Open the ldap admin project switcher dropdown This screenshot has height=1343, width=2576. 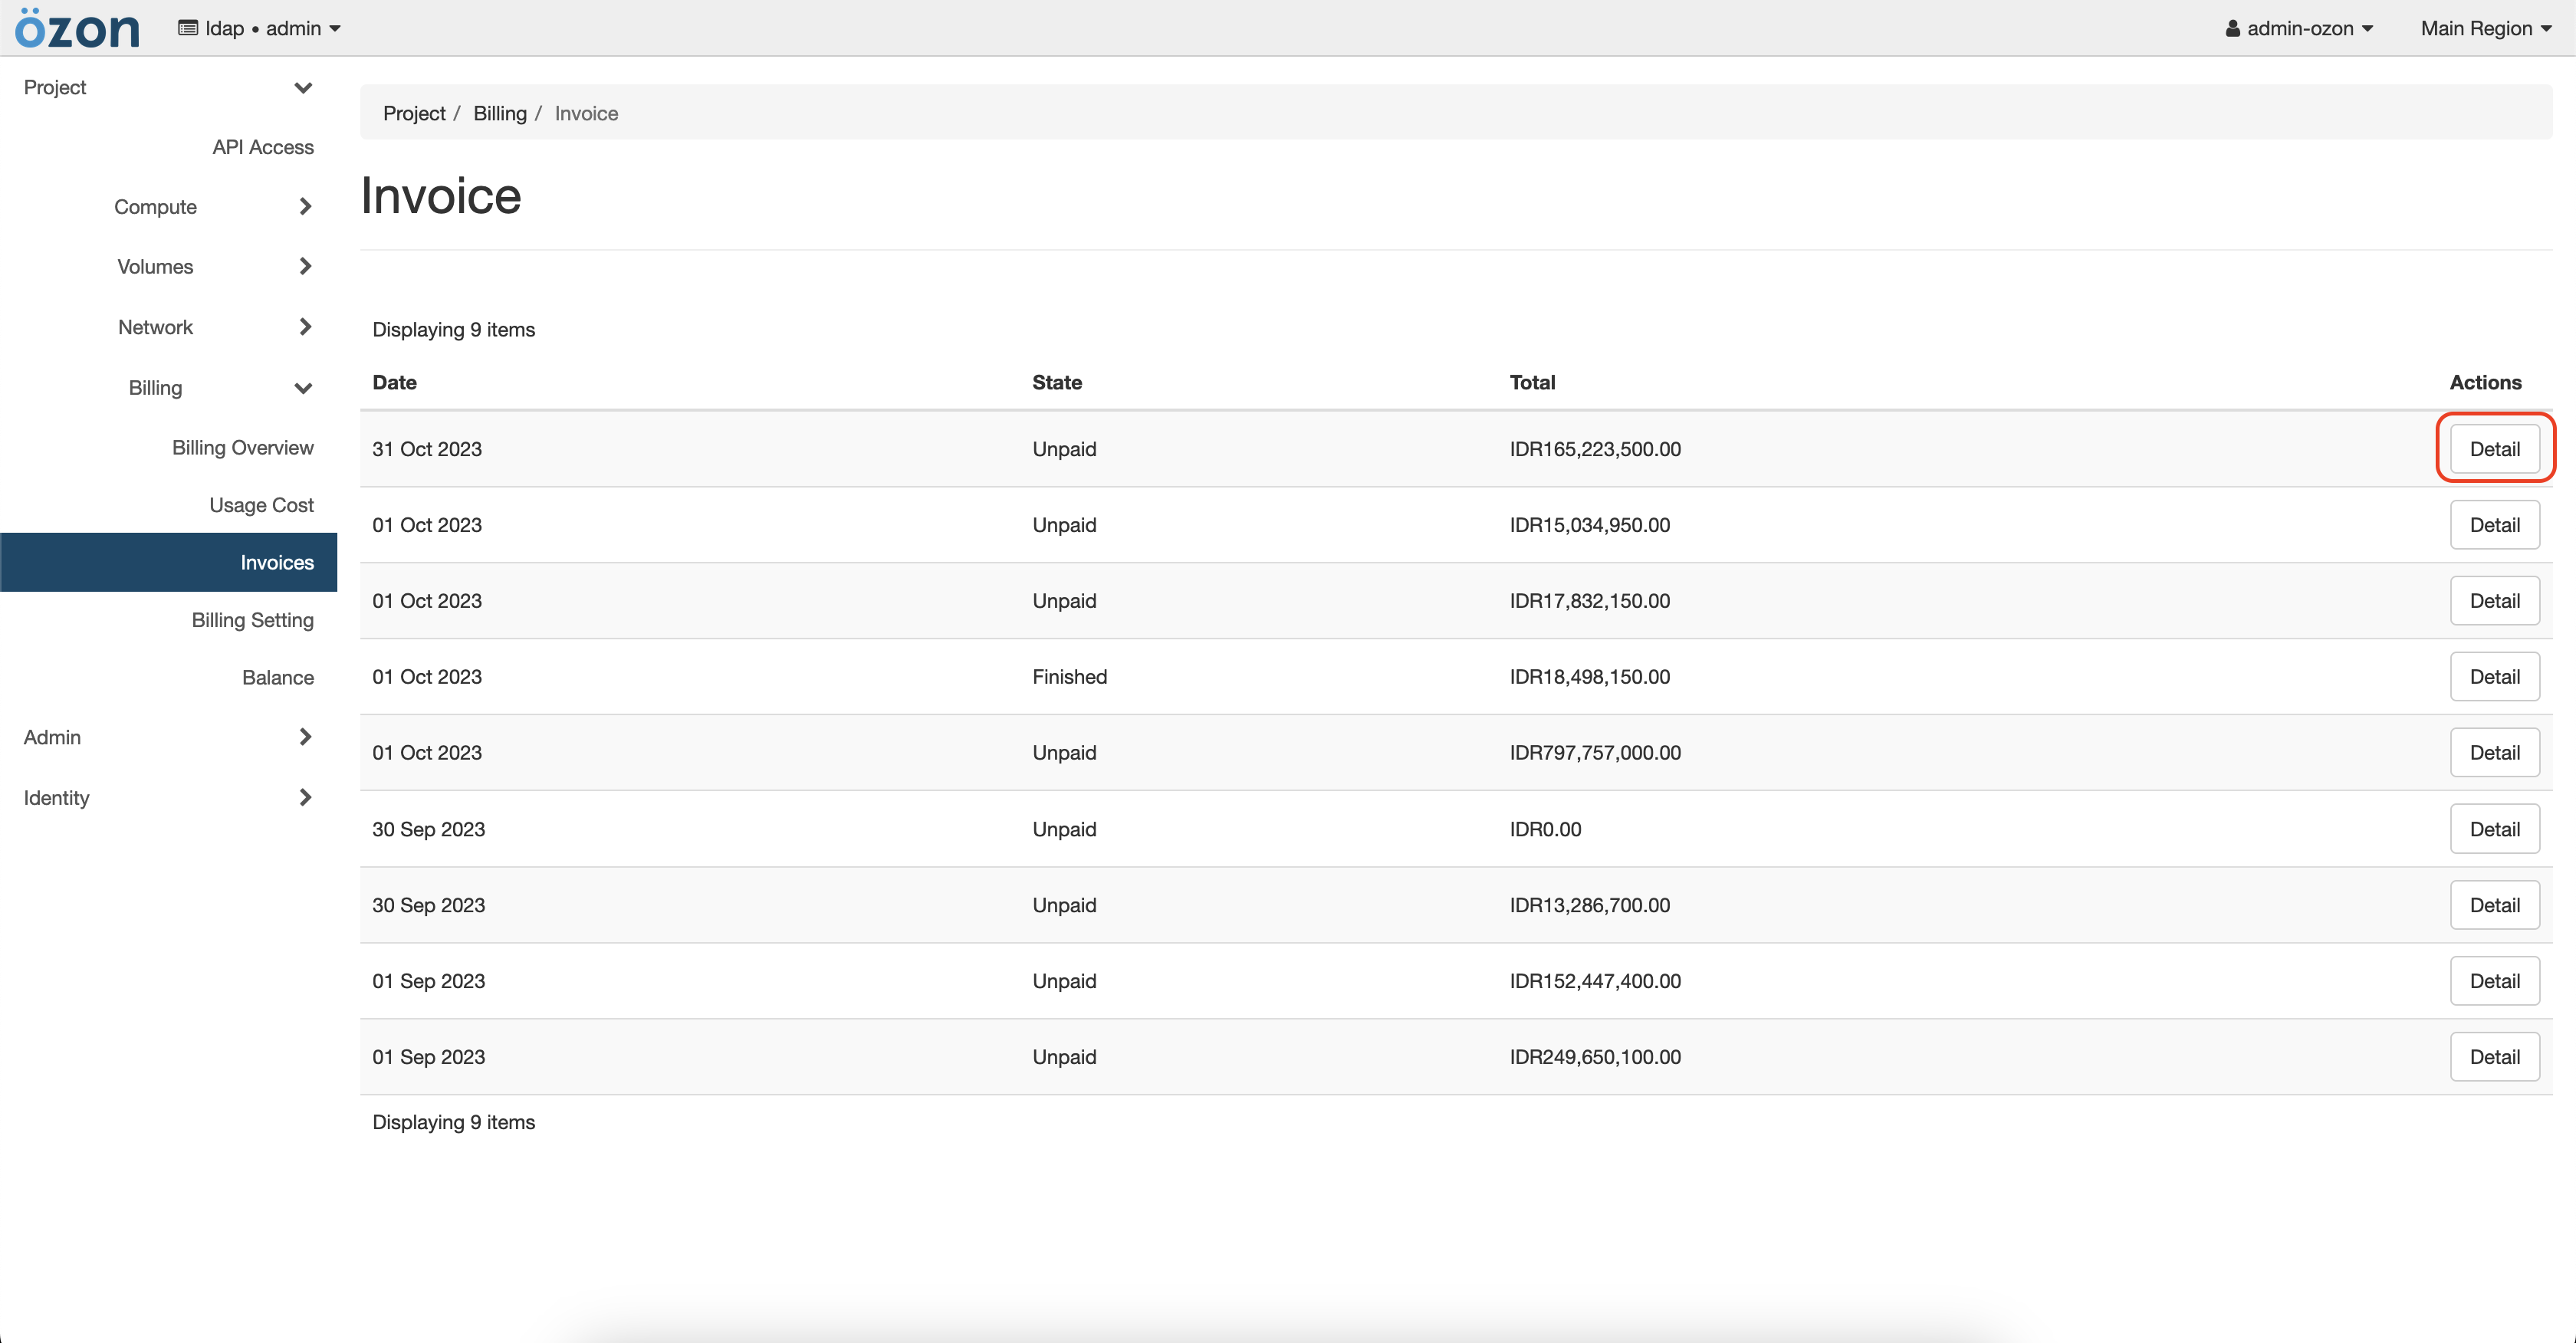(x=258, y=27)
